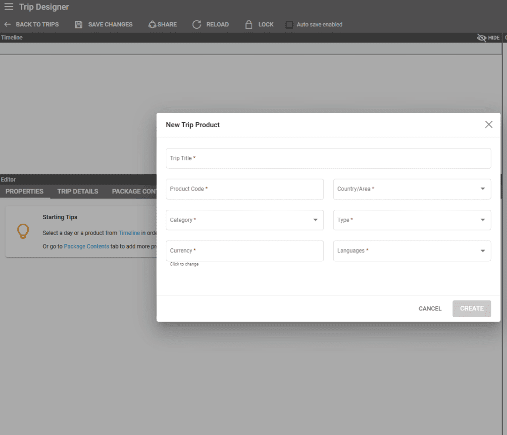Click the Back to Trips arrow icon
This screenshot has height=435, width=507.
(7, 24)
